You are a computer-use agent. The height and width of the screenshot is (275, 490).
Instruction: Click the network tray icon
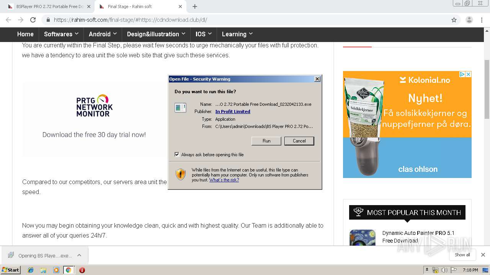pos(435,270)
